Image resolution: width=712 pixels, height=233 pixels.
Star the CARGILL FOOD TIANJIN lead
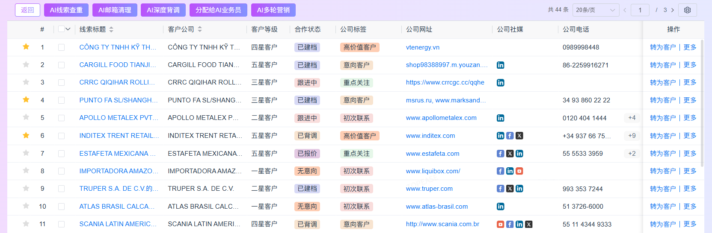(26, 64)
